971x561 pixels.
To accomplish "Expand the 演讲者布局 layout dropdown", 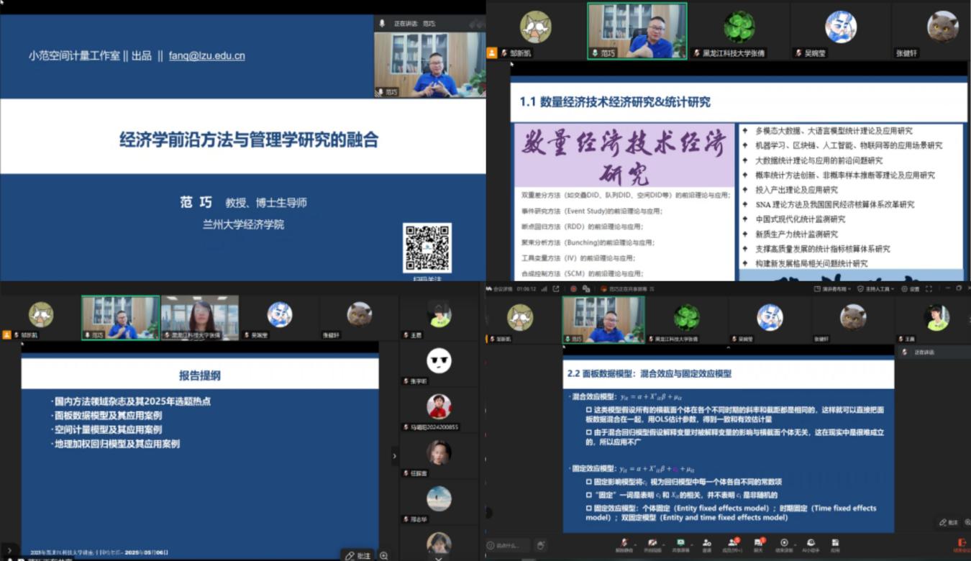I will pos(831,289).
